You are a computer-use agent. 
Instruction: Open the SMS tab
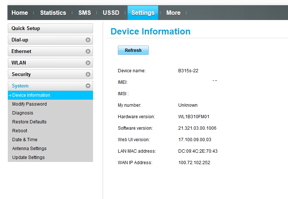[x=85, y=13]
